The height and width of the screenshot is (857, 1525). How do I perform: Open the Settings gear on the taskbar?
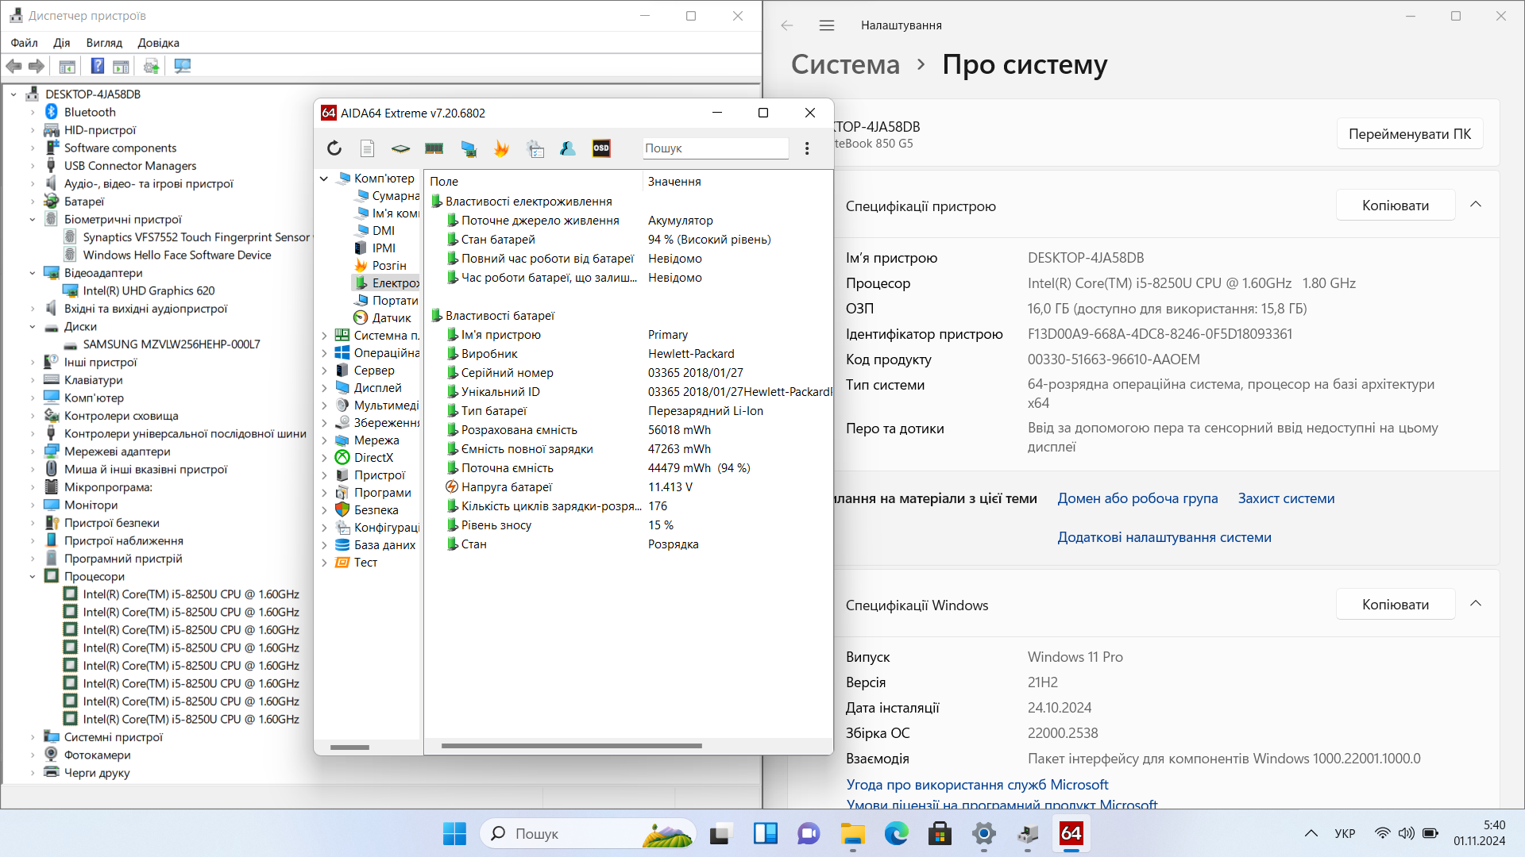point(983,833)
